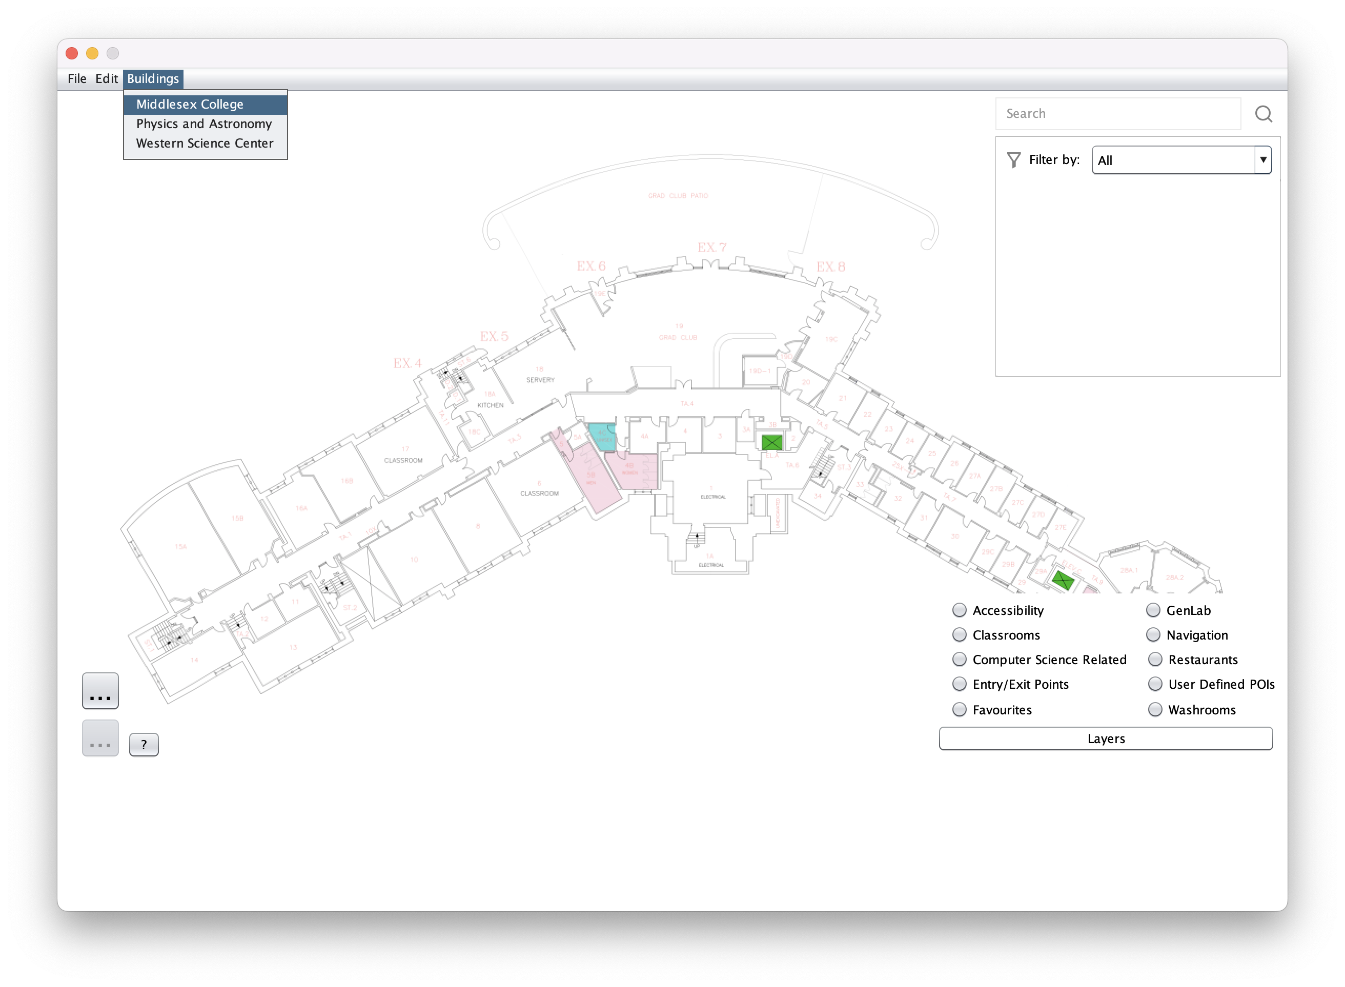1345x987 pixels.
Task: Click the green elevator marker near room 28A
Action: (1063, 580)
